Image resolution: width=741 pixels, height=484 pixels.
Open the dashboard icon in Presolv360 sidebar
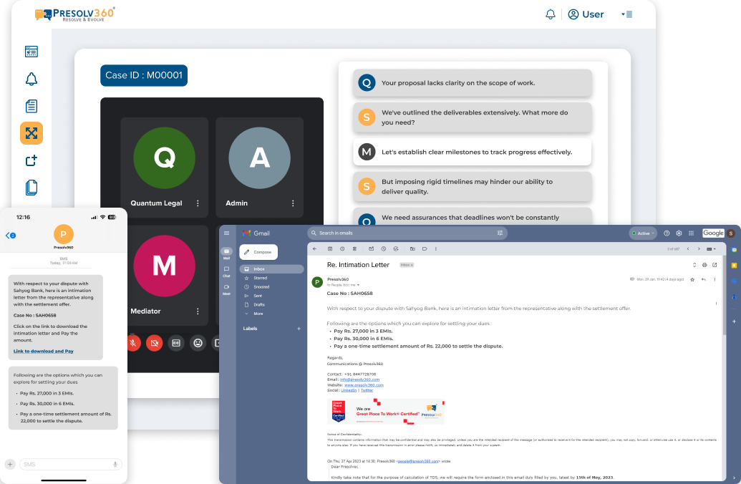[x=32, y=52]
